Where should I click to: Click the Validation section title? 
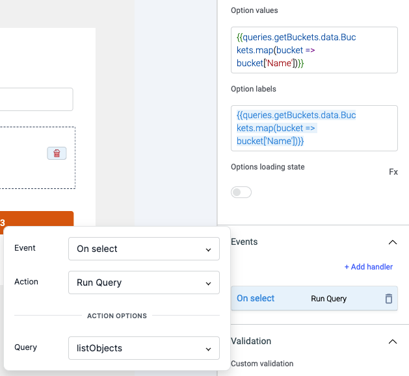(x=251, y=341)
